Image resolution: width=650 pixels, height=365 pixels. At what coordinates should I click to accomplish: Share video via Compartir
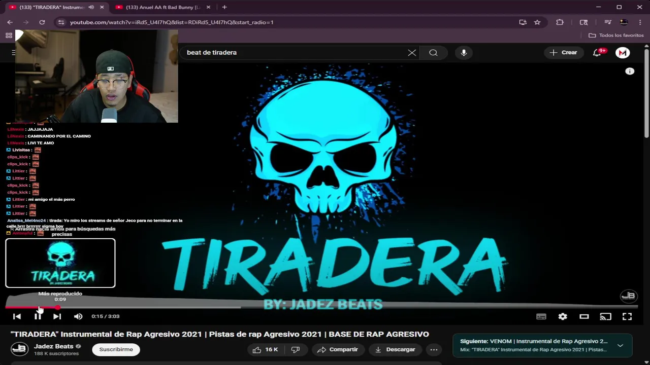tap(338, 349)
